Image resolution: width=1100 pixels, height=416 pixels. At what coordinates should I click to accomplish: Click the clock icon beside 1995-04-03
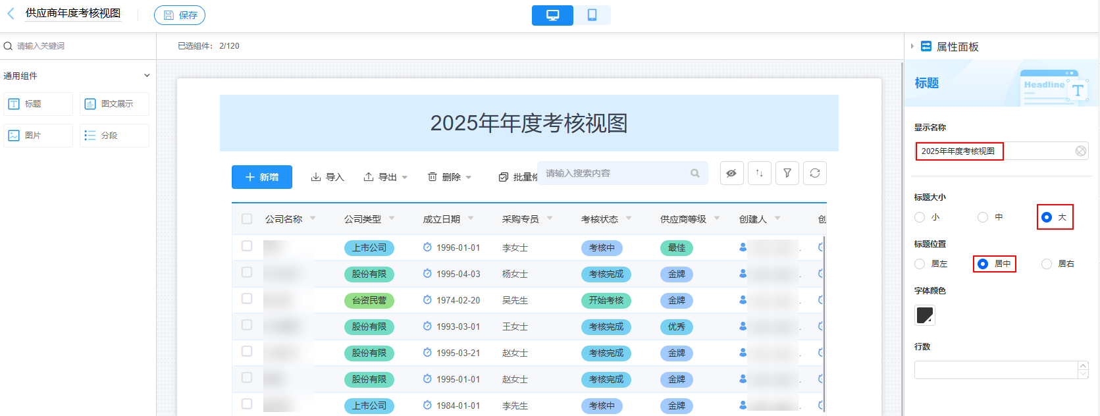427,274
